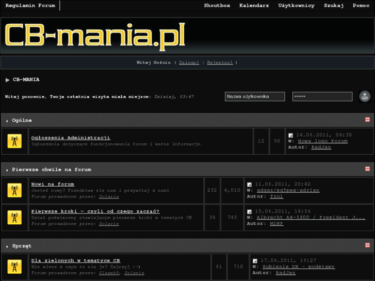The height and width of the screenshot is (281, 375).
Task: Click the Sprzęt category title
Action: click(x=22, y=246)
